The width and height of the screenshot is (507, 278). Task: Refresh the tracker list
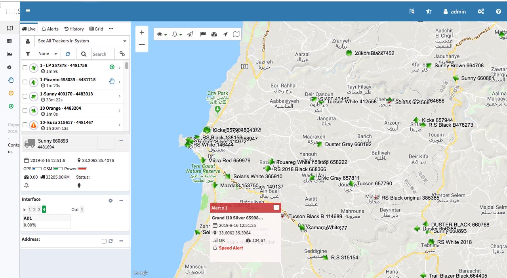(68, 54)
